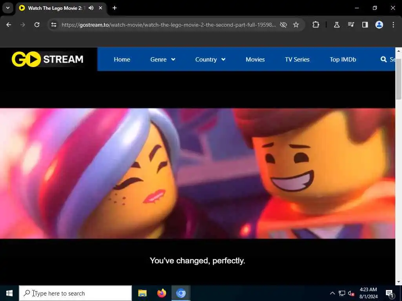Open the TV Series section
The height and width of the screenshot is (301, 402).
297,60
